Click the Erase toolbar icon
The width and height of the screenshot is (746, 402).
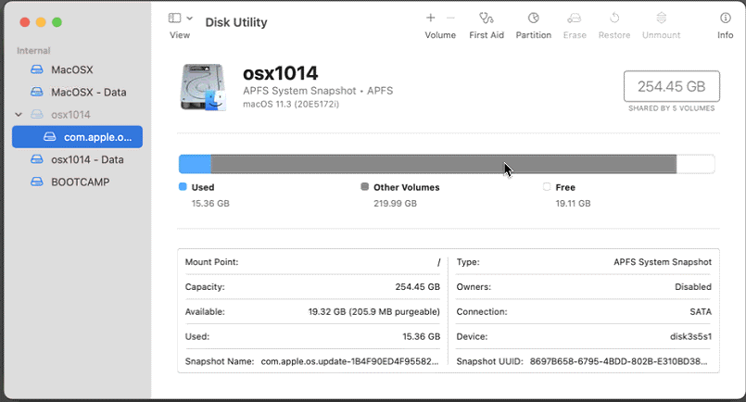(575, 19)
